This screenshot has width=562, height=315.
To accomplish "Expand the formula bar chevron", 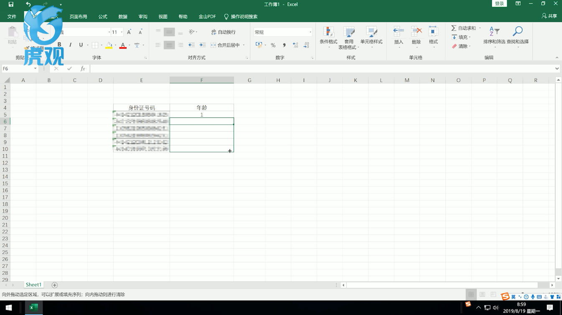I will point(557,69).
